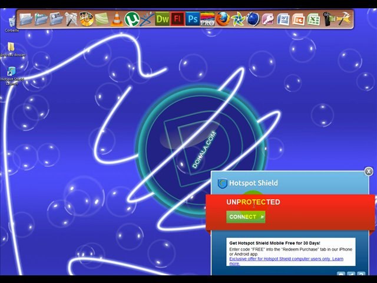Launch Microsoft Excel from the dock
The height and width of the screenshot is (283, 377).
(x=313, y=19)
